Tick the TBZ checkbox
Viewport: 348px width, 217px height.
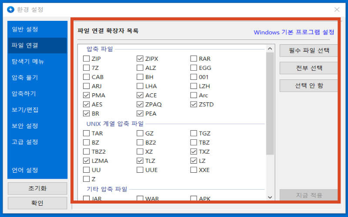coord(194,142)
